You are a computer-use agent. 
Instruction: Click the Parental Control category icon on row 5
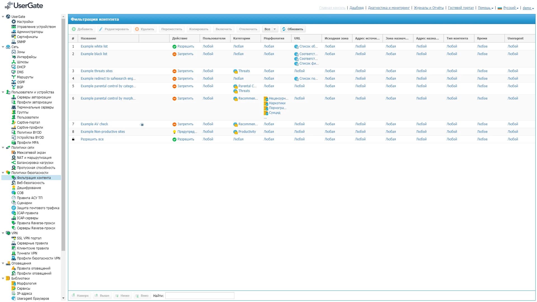[x=235, y=86]
